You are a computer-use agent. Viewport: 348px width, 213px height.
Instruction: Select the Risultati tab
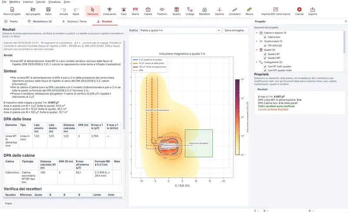click(x=104, y=22)
